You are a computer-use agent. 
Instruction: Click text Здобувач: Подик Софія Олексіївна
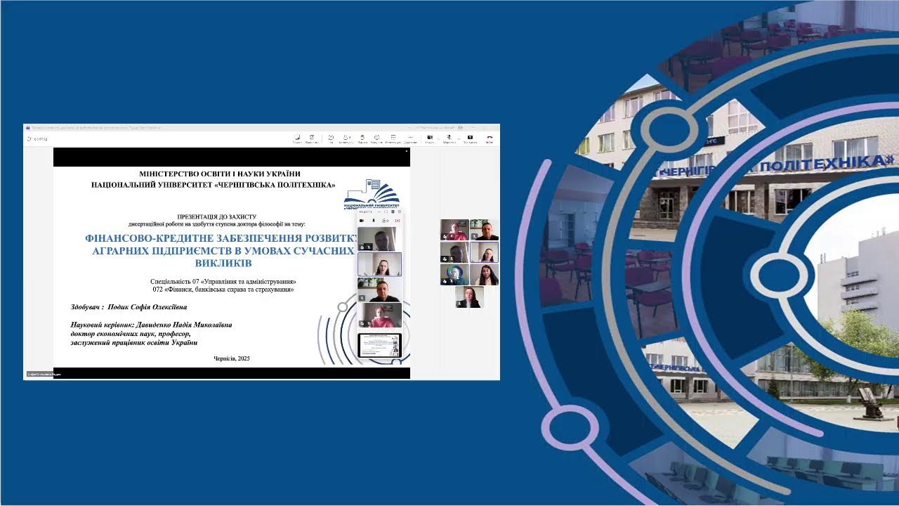click(x=129, y=307)
